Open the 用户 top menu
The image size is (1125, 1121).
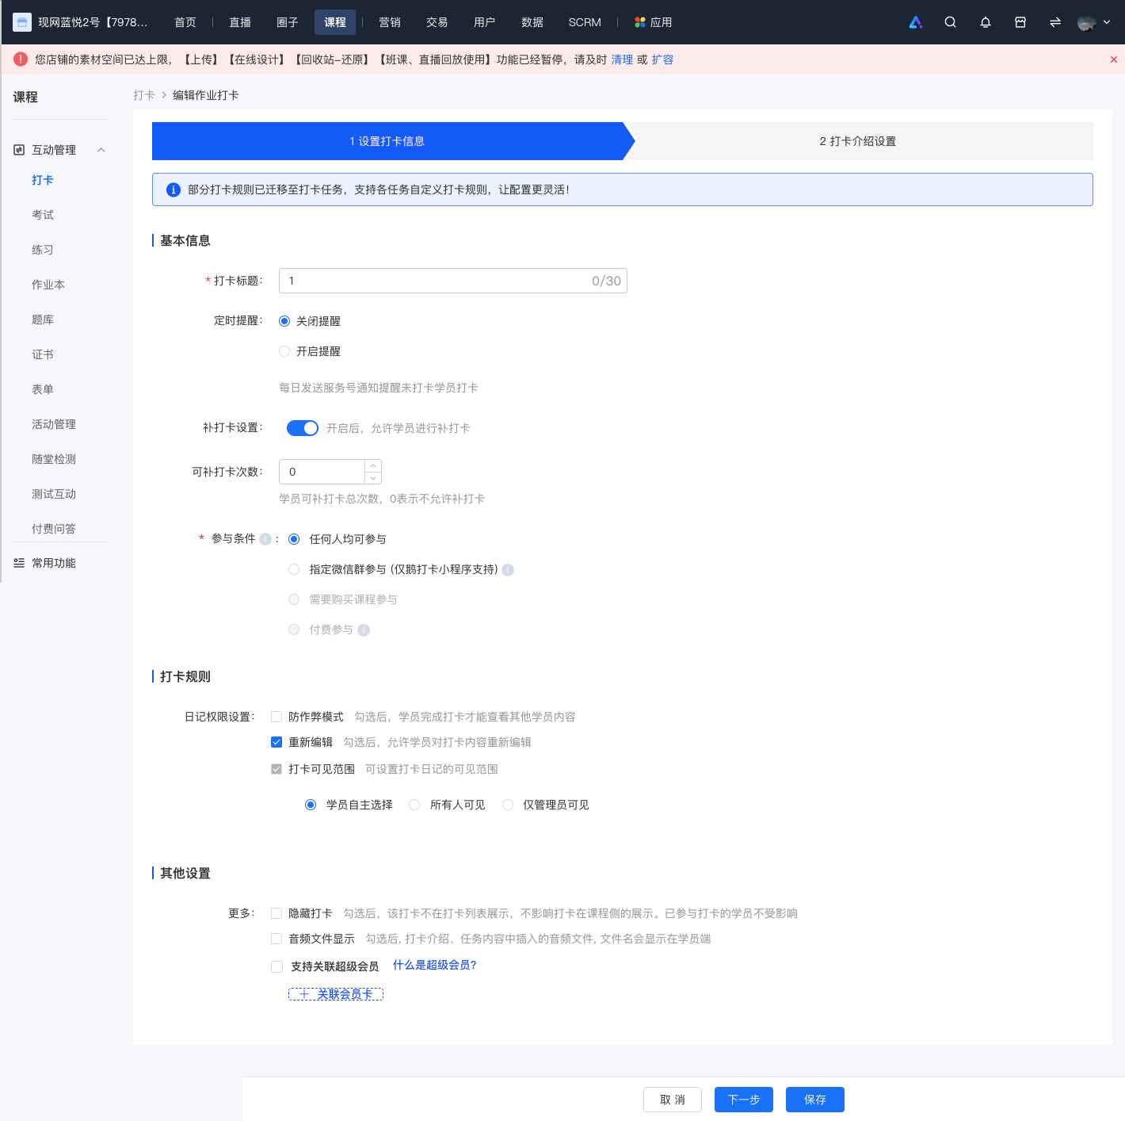485,22
